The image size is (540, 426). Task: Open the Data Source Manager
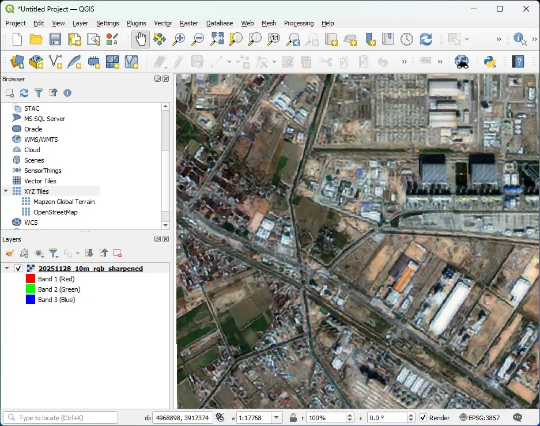tap(17, 62)
